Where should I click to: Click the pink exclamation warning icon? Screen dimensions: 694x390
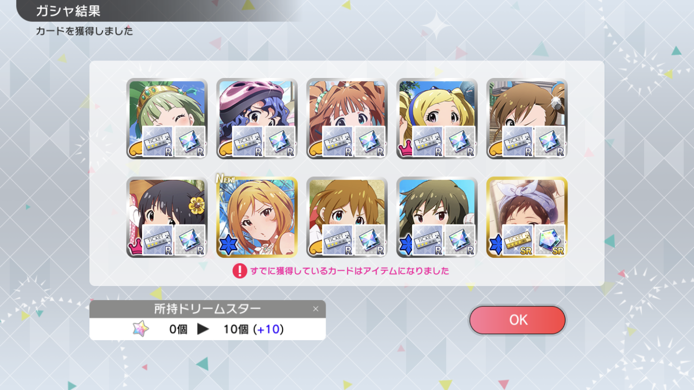coord(239,270)
